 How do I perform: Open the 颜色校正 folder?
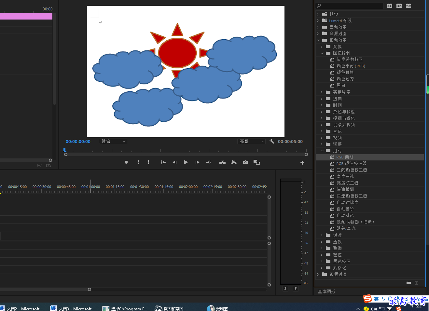click(x=341, y=261)
